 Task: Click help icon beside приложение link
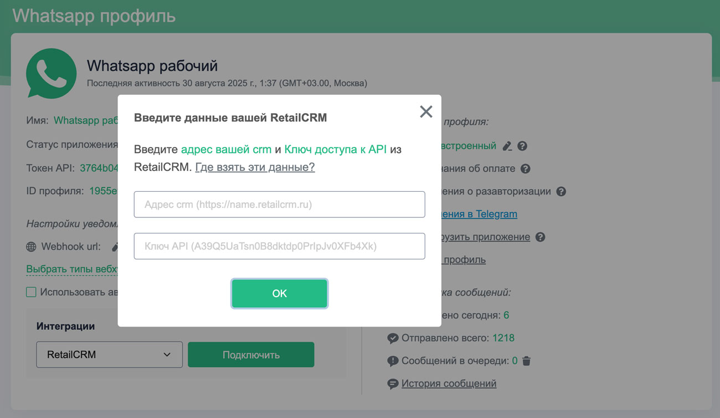pos(541,237)
